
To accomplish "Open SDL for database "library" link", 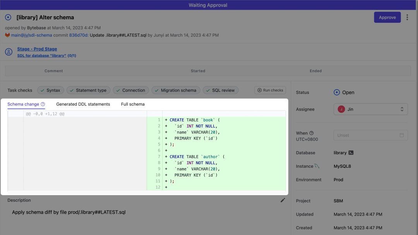I will [41, 56].
